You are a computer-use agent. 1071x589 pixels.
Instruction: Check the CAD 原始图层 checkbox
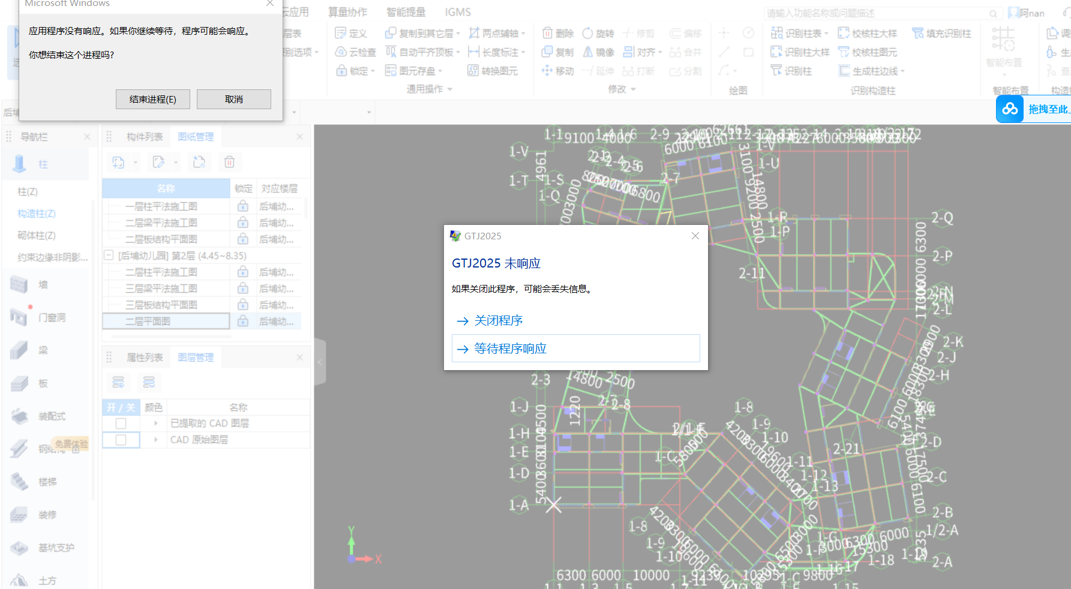coord(121,440)
